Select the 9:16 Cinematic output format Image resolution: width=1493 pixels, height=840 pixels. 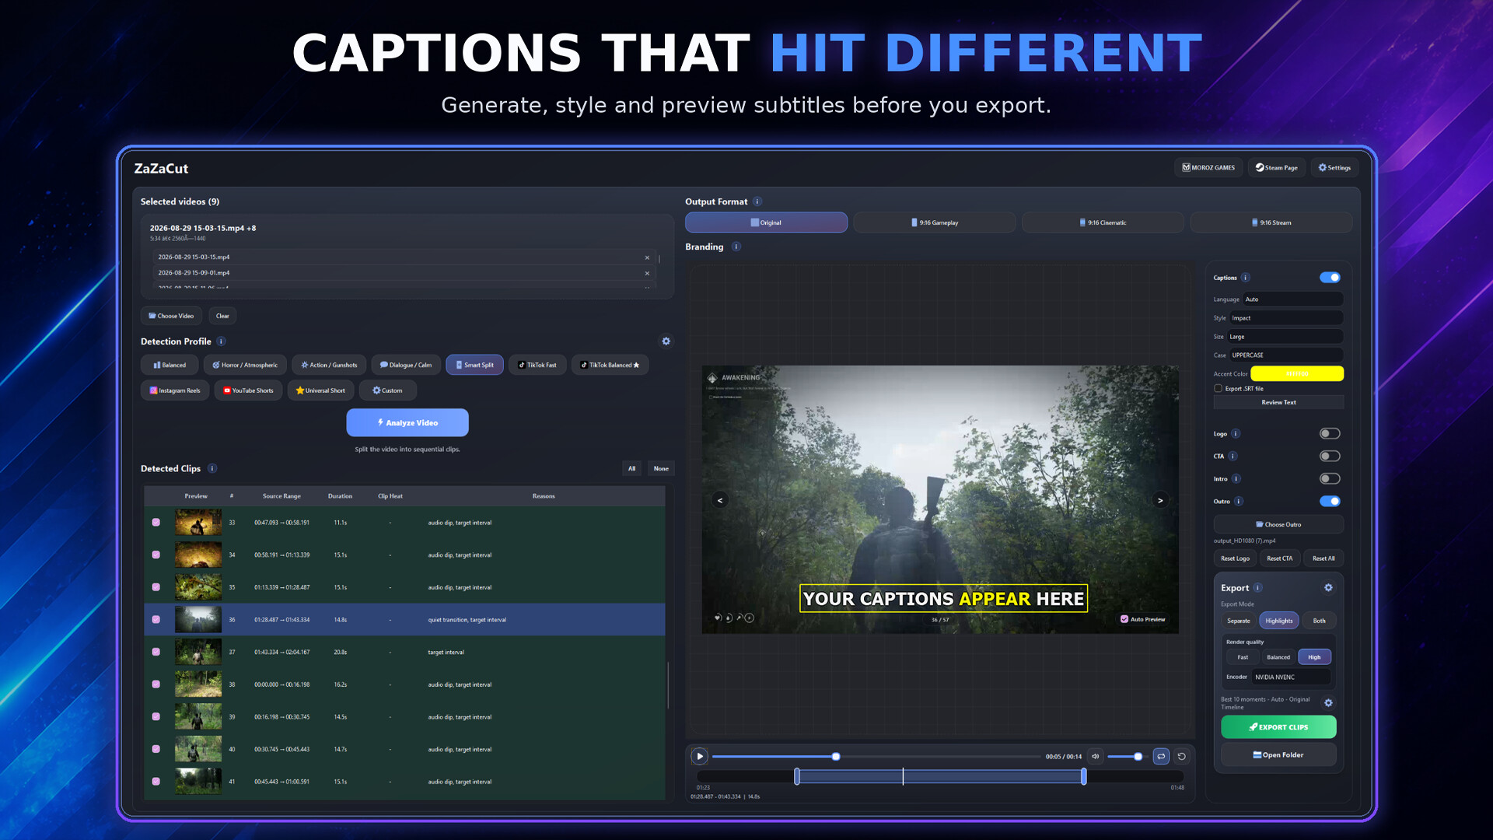(x=1103, y=222)
